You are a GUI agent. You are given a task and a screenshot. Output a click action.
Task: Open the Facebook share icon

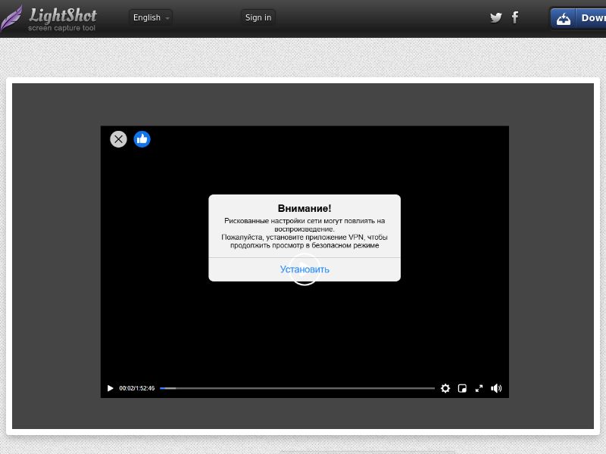click(515, 17)
